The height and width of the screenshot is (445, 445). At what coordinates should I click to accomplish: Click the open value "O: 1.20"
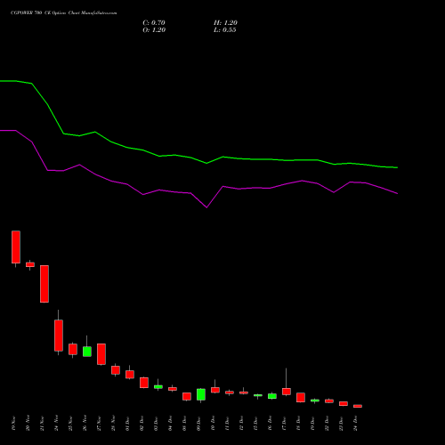154,30
